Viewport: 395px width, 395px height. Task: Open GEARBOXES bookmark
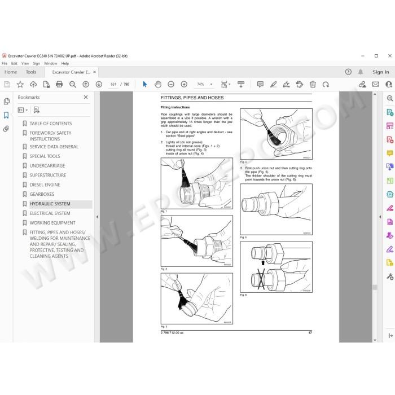(x=42, y=194)
